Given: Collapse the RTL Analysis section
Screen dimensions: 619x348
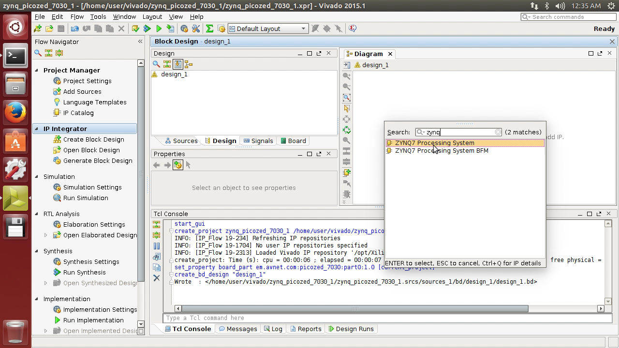Looking at the screenshot, I should click(x=37, y=214).
